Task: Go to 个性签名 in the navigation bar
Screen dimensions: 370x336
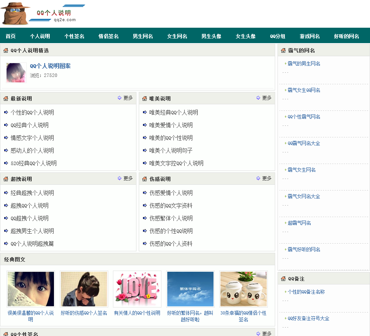Action: pyautogui.click(x=74, y=36)
